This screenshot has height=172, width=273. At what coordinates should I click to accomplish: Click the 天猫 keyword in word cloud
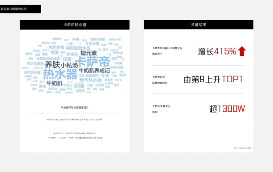(79, 86)
